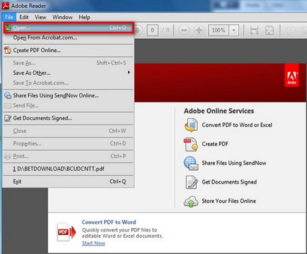The image size is (307, 254).
Task: Open recent file BCUDCNTT.pdf
Action: pos(69,169)
